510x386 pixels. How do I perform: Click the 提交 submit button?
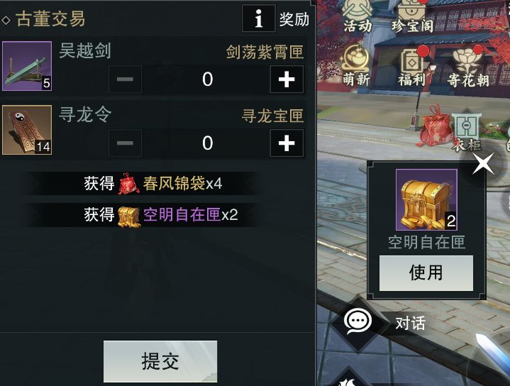(x=160, y=361)
